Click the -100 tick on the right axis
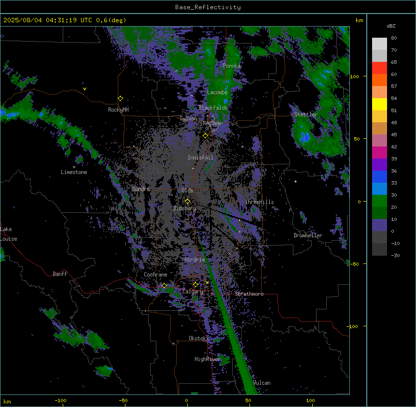This screenshot has height=407, width=416. point(353,326)
